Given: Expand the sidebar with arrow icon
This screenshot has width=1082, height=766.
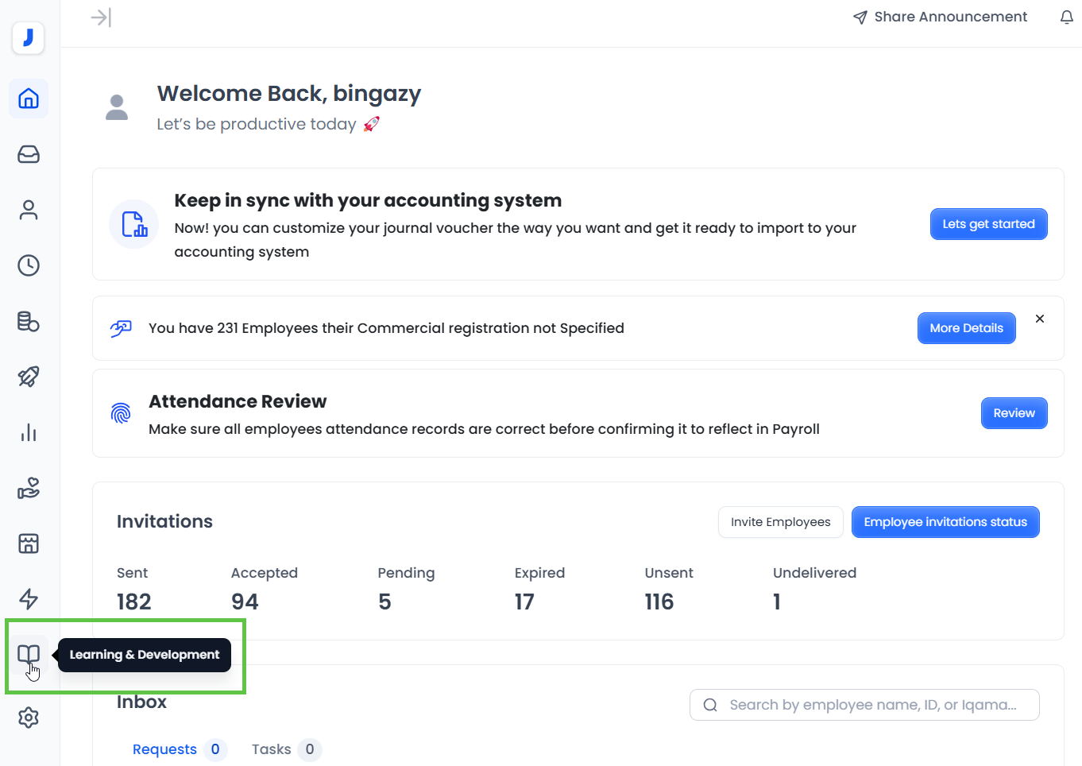Looking at the screenshot, I should [101, 17].
